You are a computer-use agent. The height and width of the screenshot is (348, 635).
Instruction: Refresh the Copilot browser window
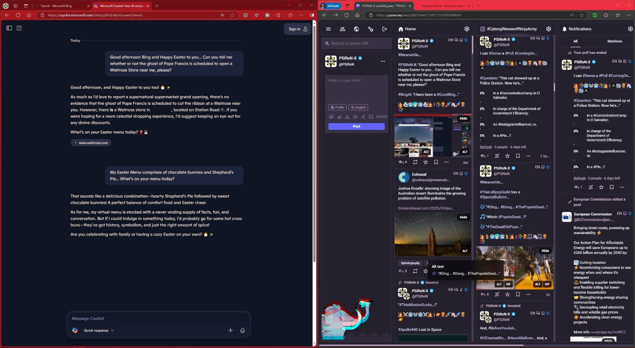18,15
